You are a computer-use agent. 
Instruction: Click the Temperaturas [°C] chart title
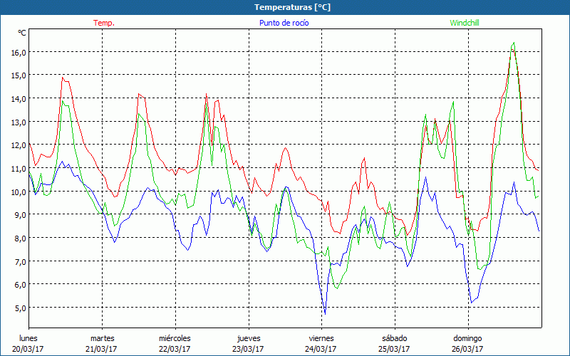(x=292, y=7)
